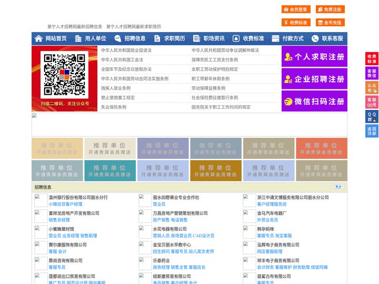
Task: Click the news icon beside 职场资讯
Action: point(196,38)
